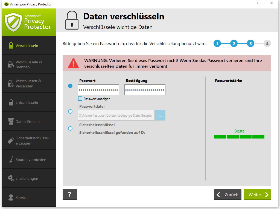Click the large padlock header icon
This screenshot has width=280, height=209.
[72, 20]
